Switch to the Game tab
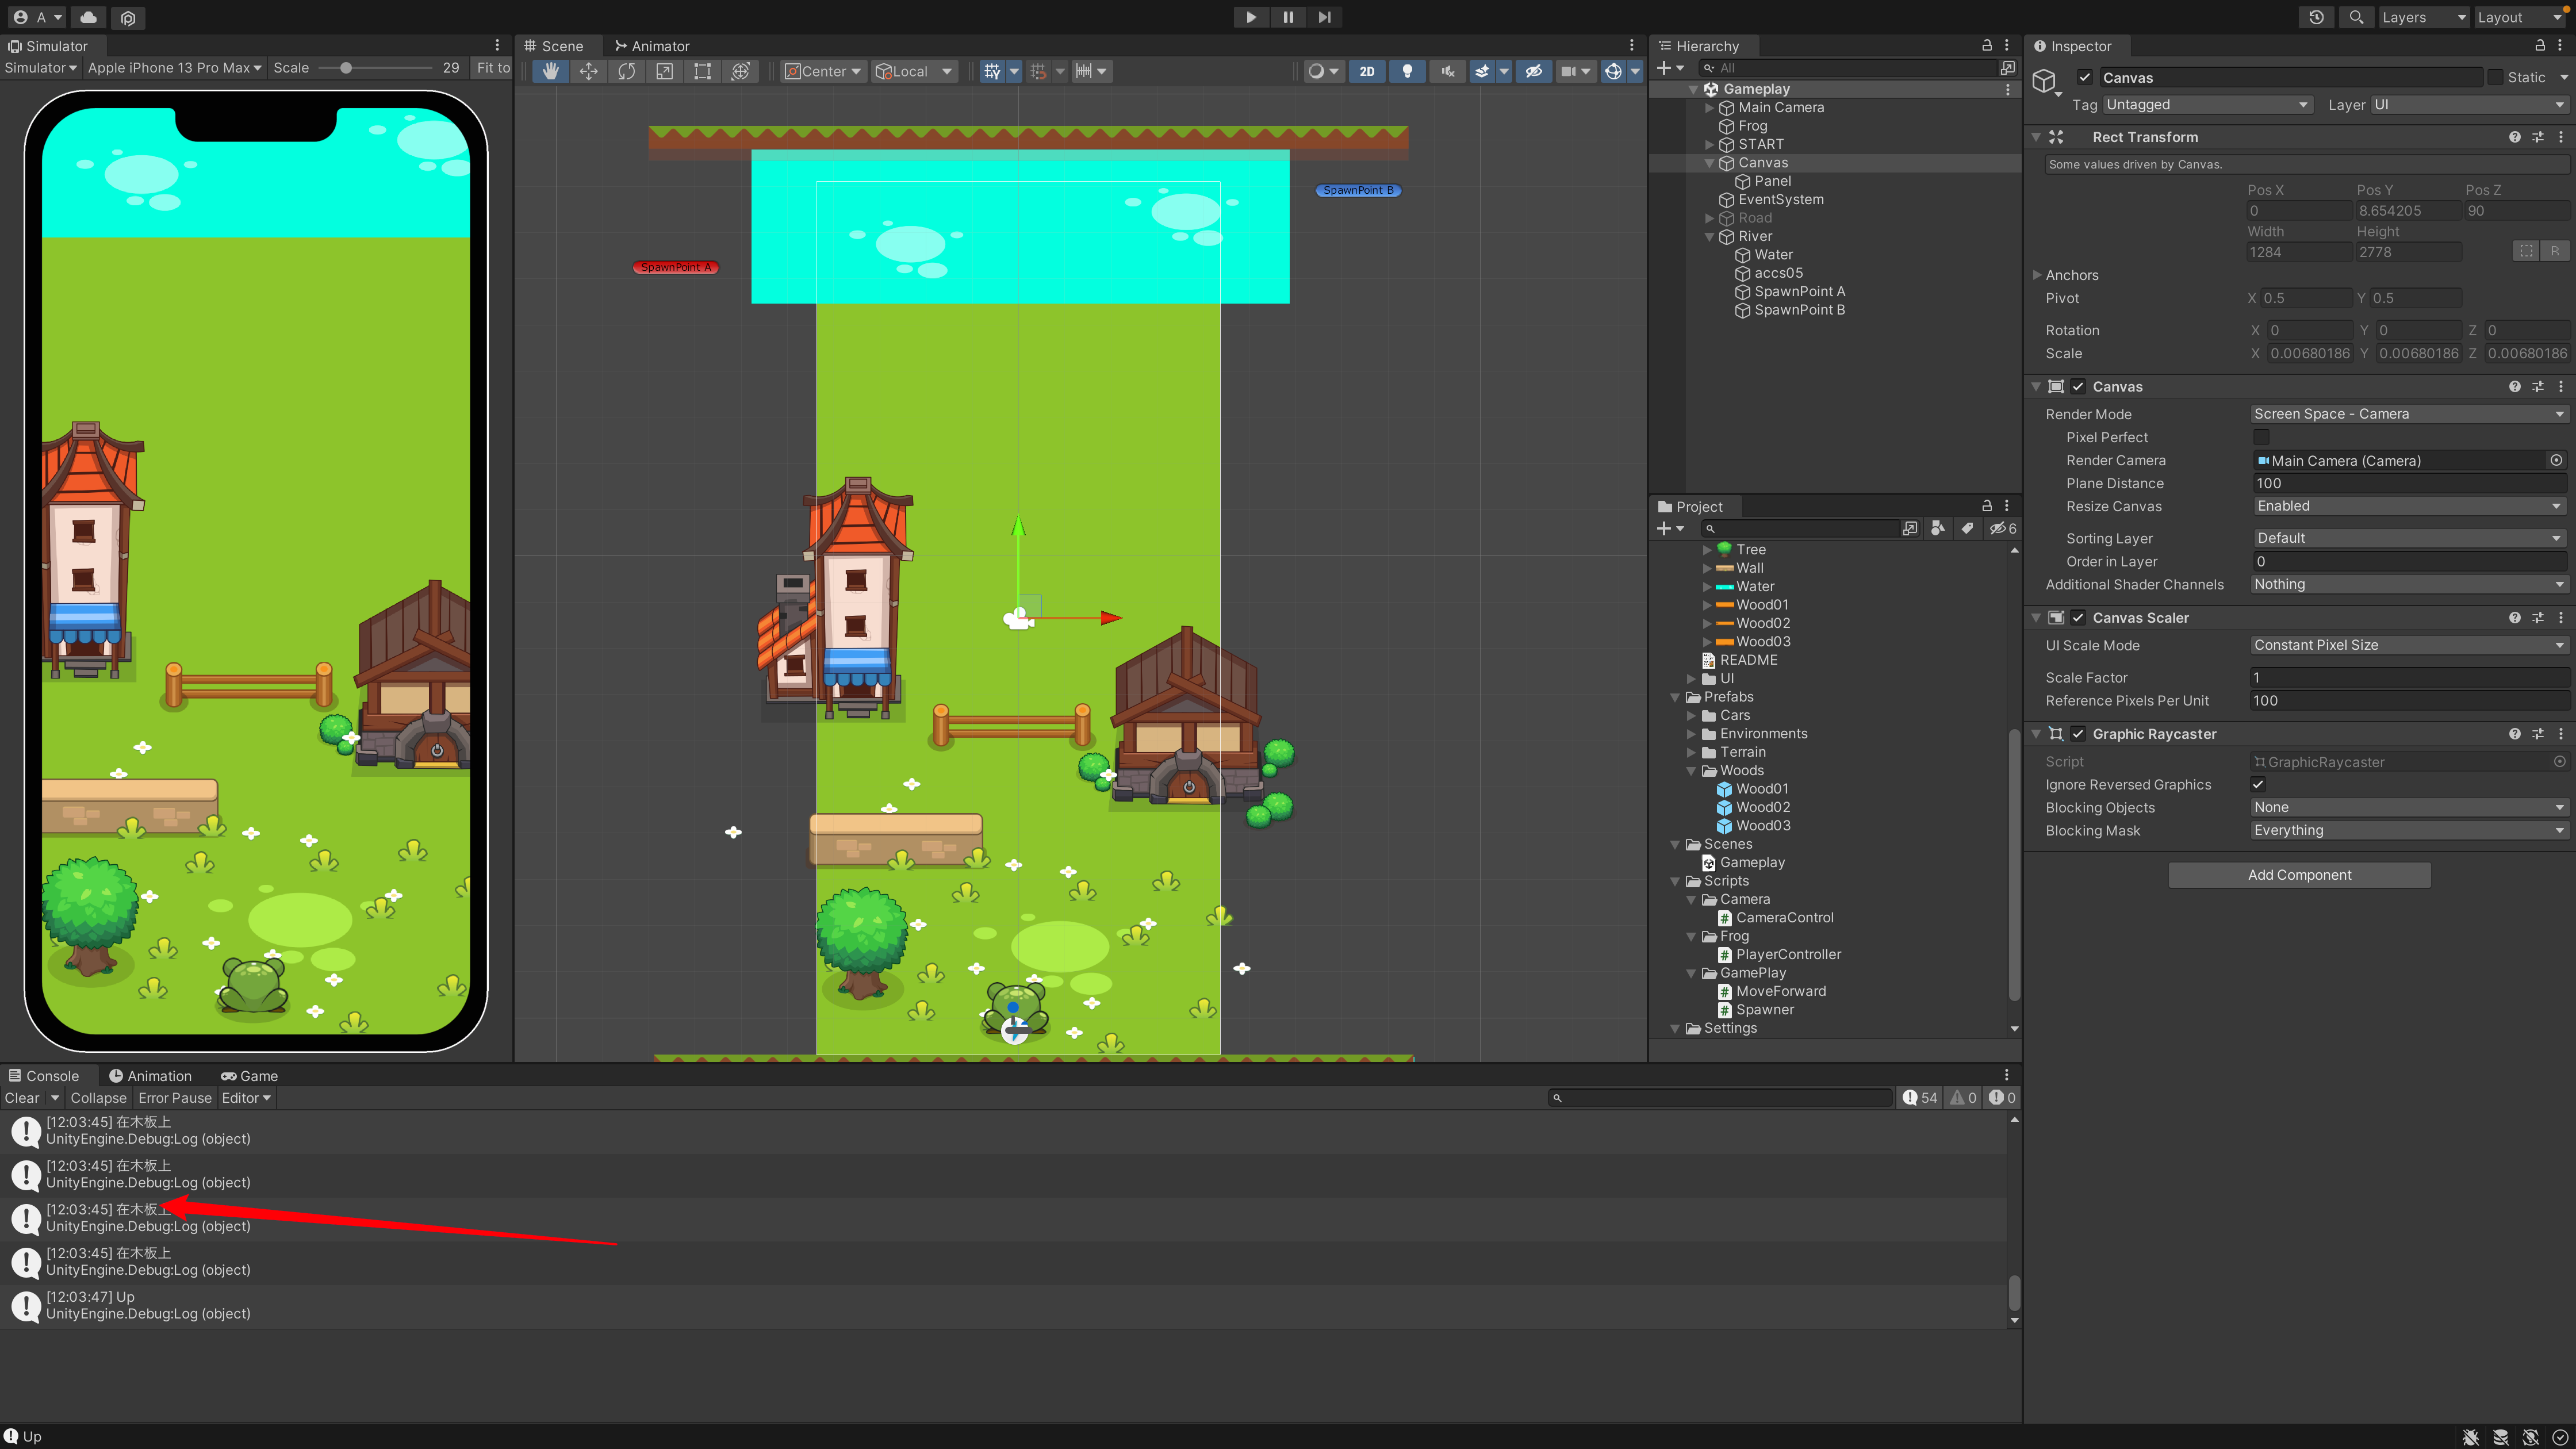The image size is (2576, 1449). (250, 1076)
